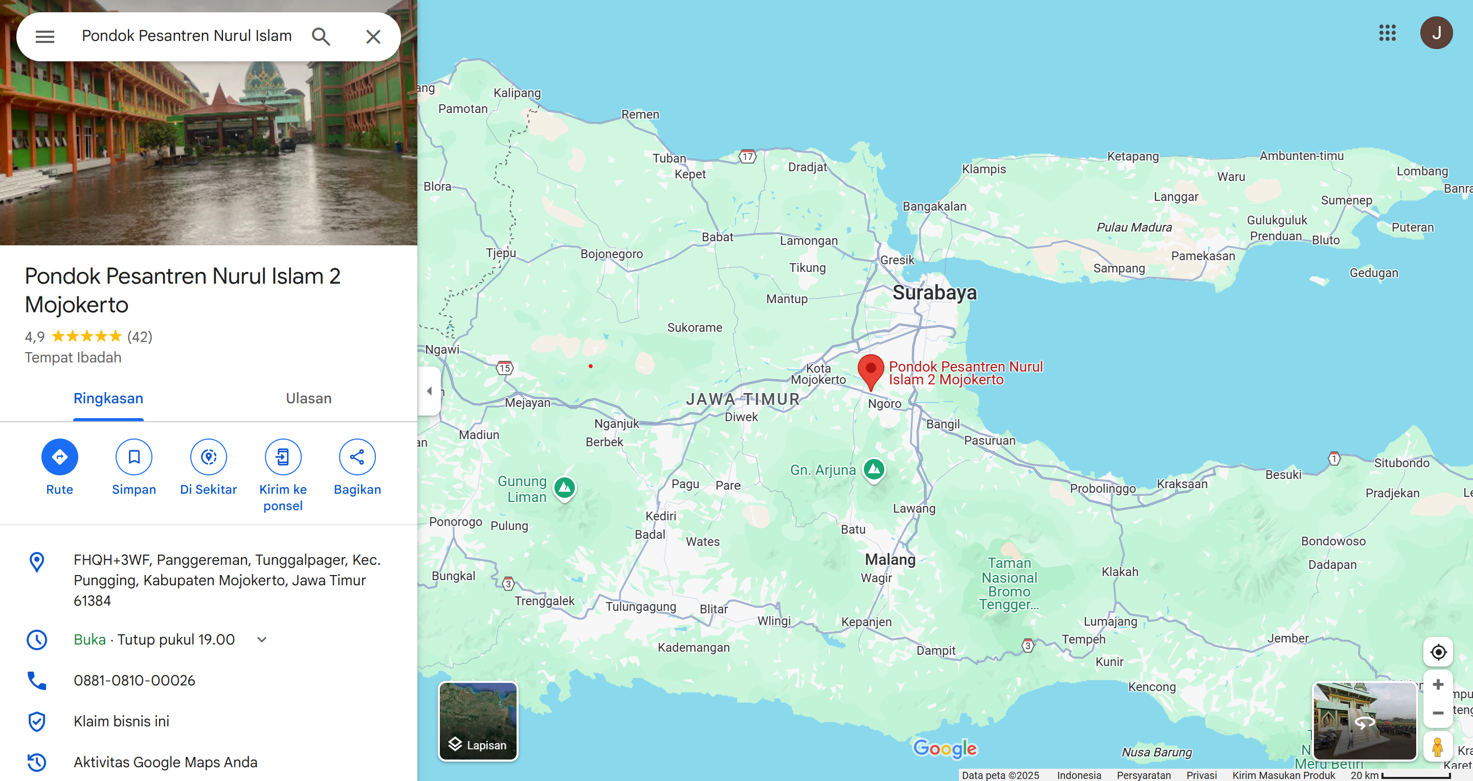Switch to the Ringkasan tab
1473x781 pixels.
point(108,398)
